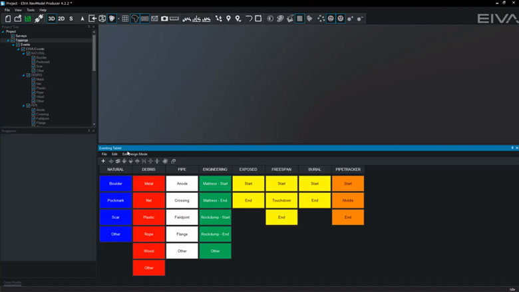This screenshot has height=292, width=519.
Task: Switch to 3D view mode
Action: pyautogui.click(x=51, y=19)
